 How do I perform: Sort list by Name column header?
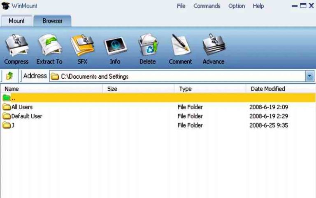pyautogui.click(x=12, y=89)
